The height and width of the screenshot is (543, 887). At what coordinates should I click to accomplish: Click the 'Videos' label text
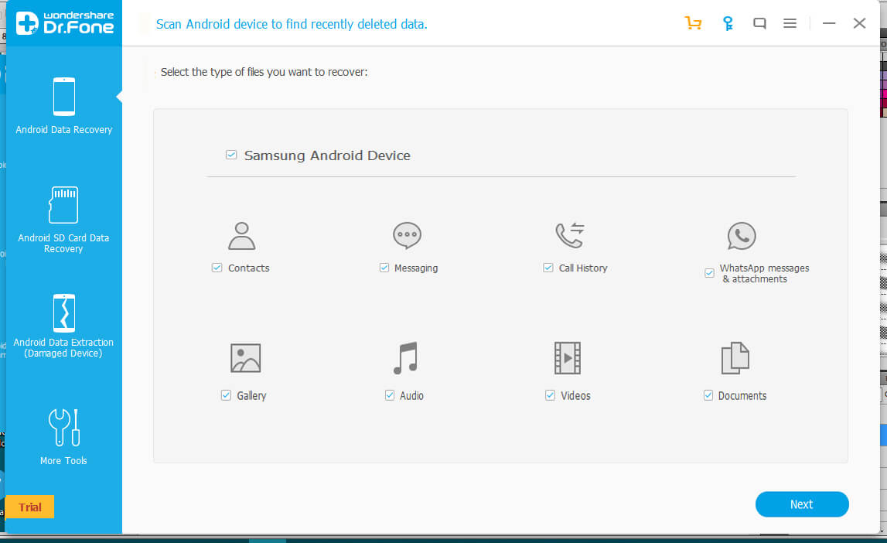coord(575,396)
